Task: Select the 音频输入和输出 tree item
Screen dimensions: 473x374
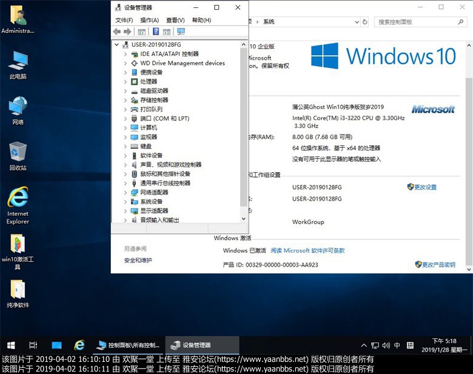Action: pos(159,220)
